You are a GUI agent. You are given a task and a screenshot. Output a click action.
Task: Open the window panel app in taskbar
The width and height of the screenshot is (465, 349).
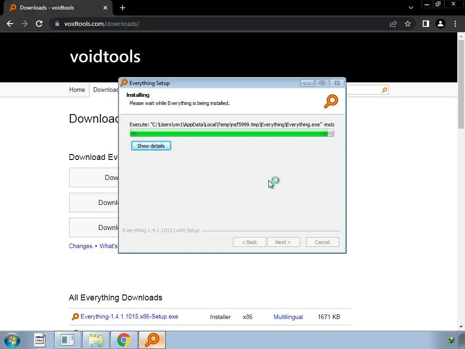coord(67,340)
